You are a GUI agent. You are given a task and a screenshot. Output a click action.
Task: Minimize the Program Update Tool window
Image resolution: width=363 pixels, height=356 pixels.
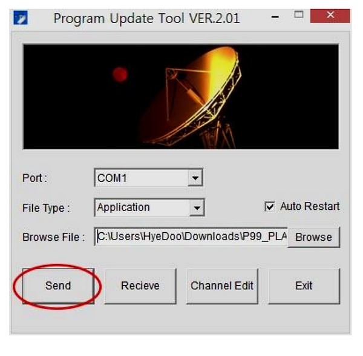point(275,17)
